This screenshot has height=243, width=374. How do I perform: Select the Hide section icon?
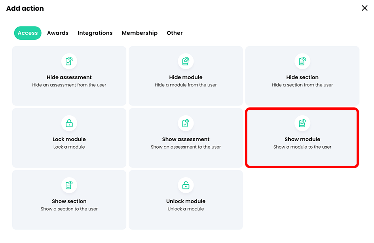coord(302,61)
